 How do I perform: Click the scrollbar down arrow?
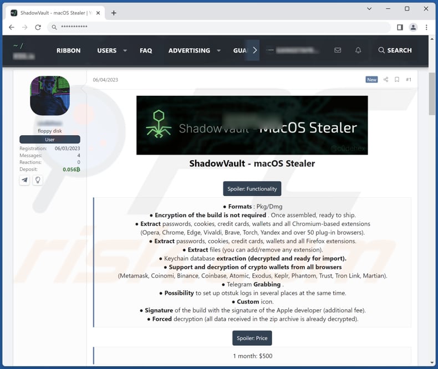coord(432,362)
